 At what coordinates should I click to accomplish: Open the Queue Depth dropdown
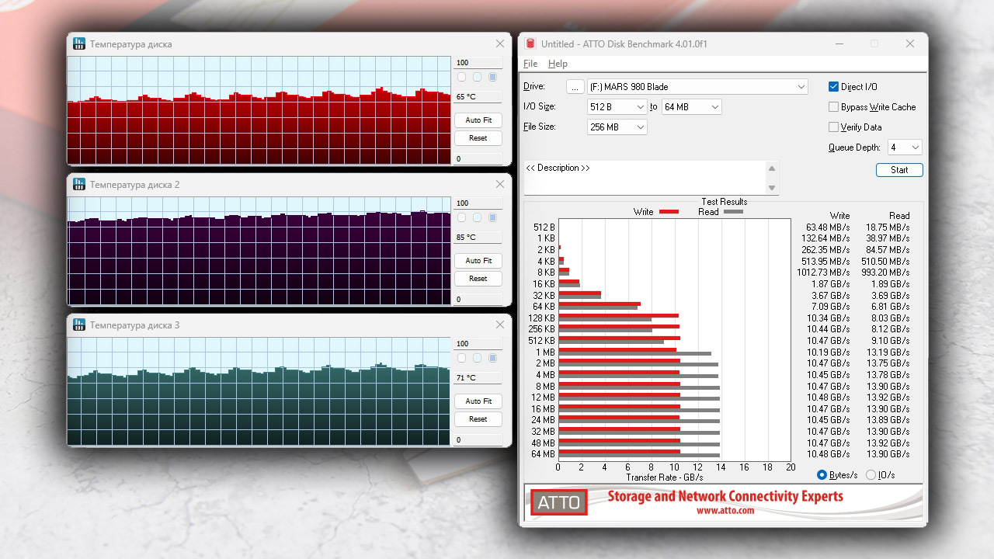pos(904,148)
